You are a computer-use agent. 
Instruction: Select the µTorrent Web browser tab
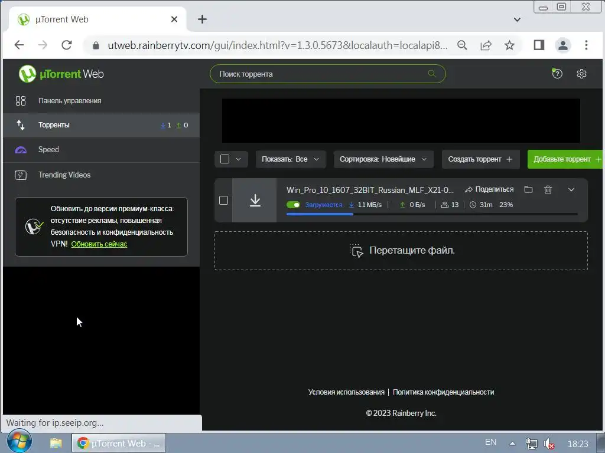(x=97, y=19)
